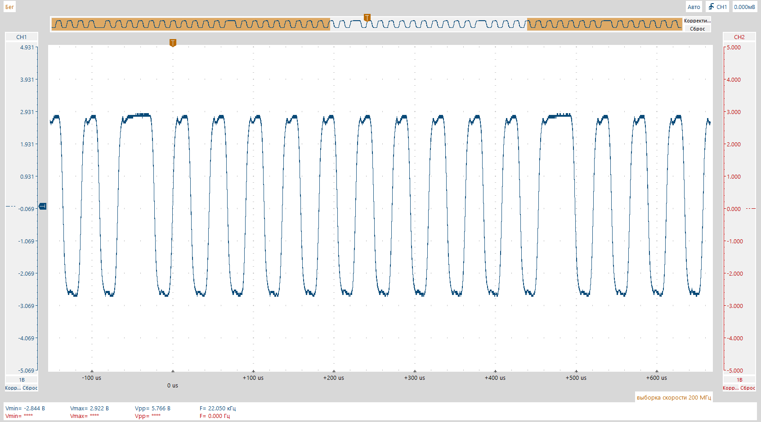
Task: Click the red Vmax= **** reading
Action: tap(85, 416)
